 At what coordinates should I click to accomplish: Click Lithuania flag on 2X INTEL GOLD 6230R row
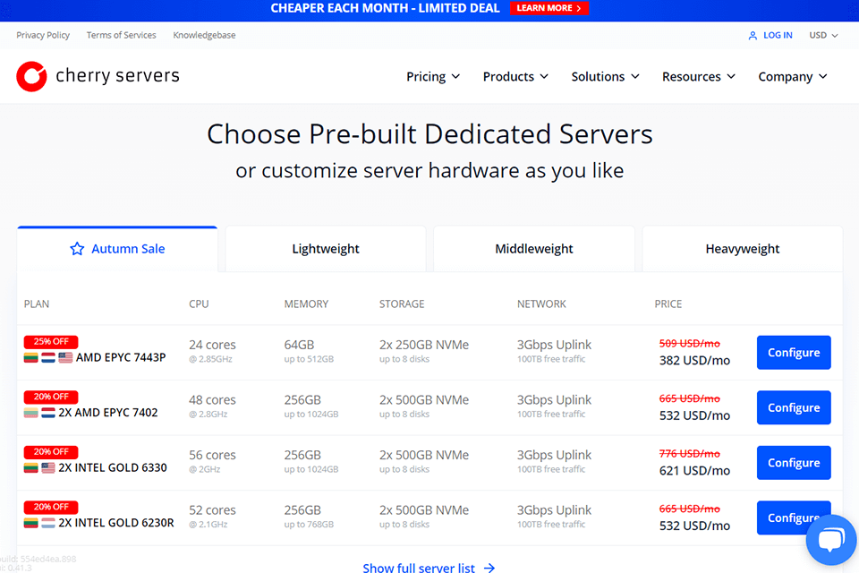pos(30,523)
